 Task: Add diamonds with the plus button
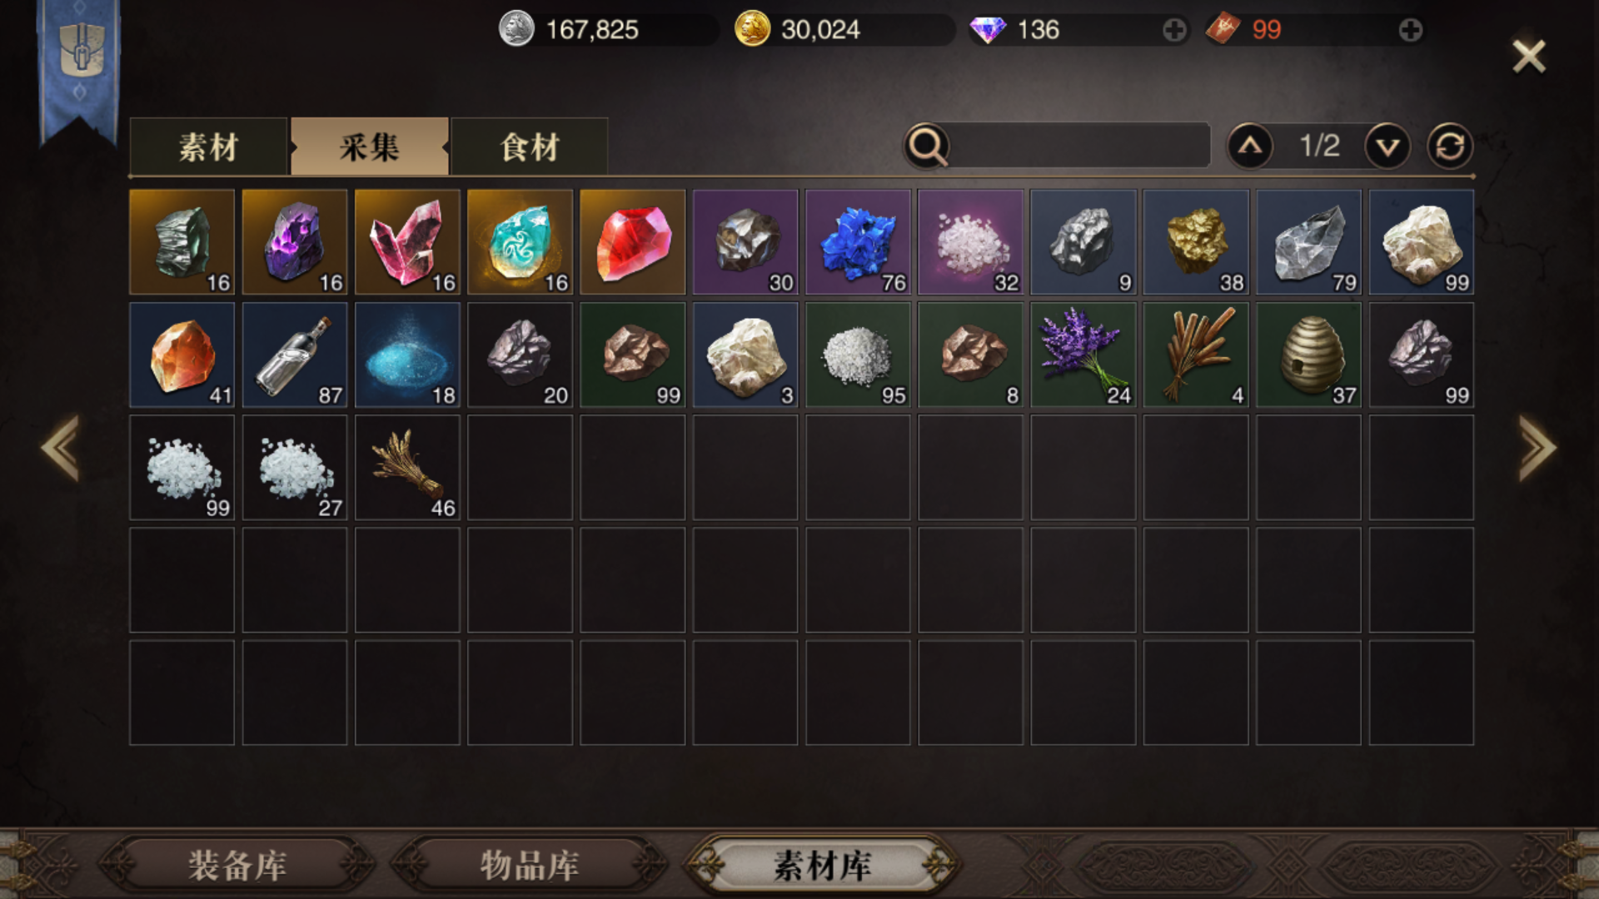pos(1174,31)
